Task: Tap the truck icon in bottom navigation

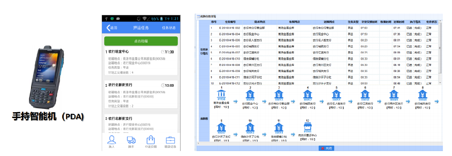Action: 131,140
